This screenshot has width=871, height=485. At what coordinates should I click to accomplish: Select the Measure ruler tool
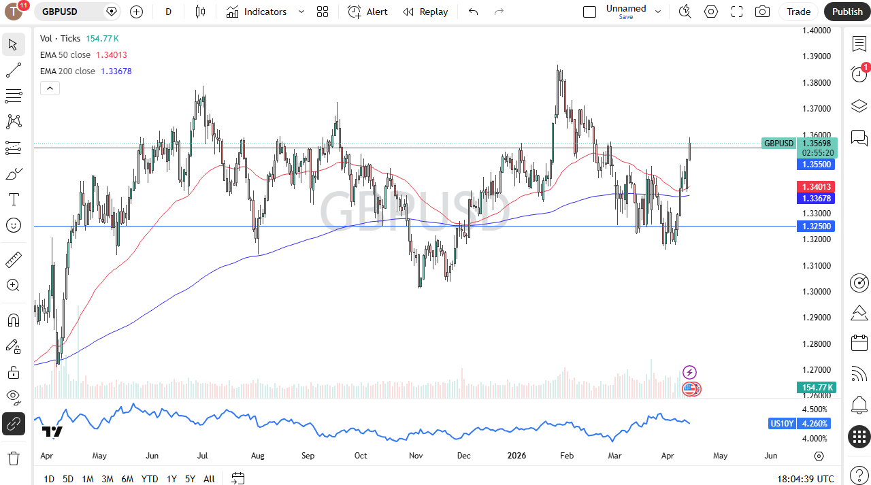point(14,259)
